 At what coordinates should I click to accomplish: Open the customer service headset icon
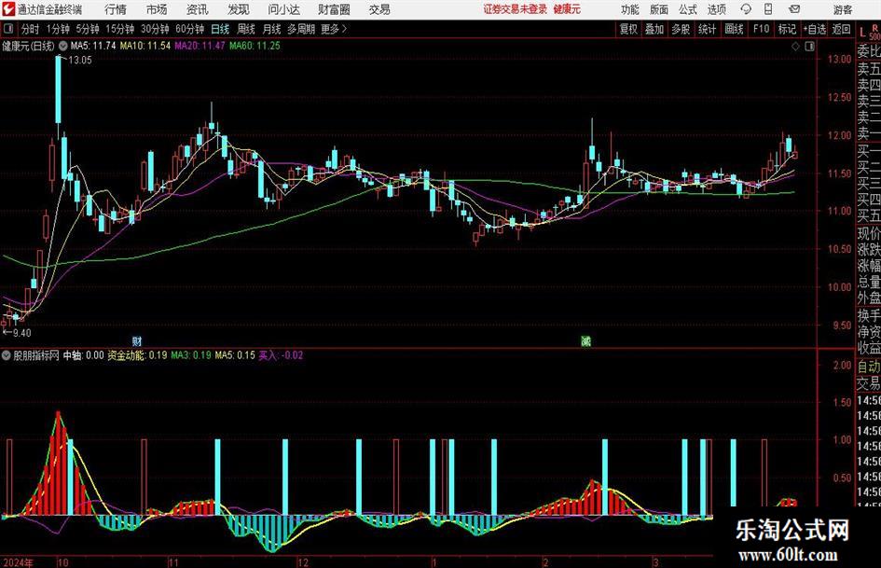click(x=746, y=9)
